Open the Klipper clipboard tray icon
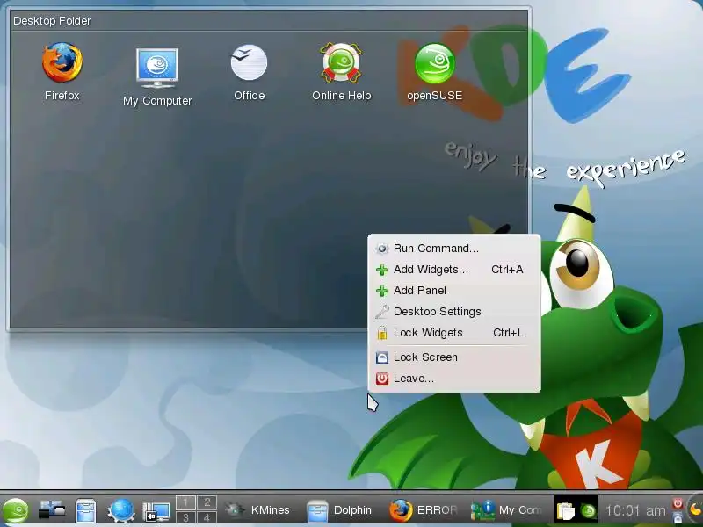 pyautogui.click(x=565, y=510)
